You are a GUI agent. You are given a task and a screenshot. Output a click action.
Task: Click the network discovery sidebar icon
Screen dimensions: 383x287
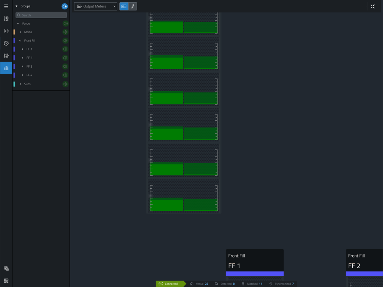[x=6, y=31]
